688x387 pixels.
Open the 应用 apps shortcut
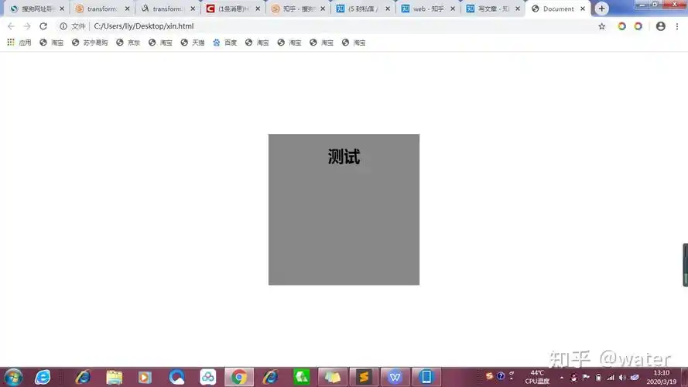point(19,43)
